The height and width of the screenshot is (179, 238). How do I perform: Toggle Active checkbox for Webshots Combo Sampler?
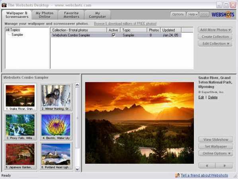click(113, 35)
